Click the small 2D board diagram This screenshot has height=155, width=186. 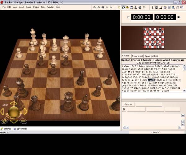point(154,38)
